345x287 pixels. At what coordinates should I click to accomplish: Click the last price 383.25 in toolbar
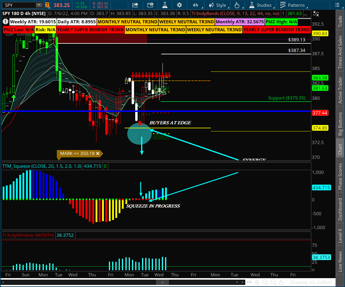(62, 5)
